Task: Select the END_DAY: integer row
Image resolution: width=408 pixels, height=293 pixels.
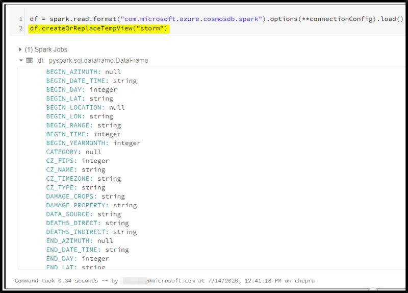Action: (78, 258)
